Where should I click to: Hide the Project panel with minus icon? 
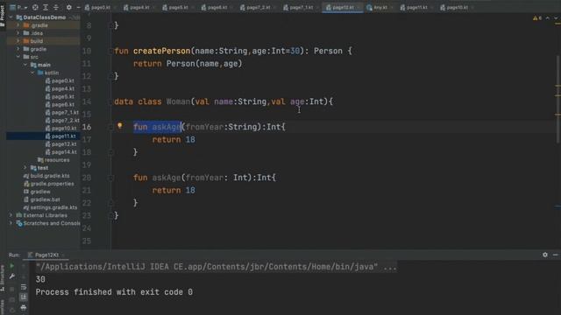coord(78,7)
